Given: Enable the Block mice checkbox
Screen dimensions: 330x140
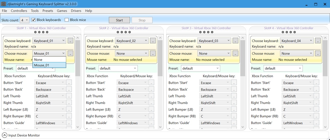Looking at the screenshot, I should point(67,20).
